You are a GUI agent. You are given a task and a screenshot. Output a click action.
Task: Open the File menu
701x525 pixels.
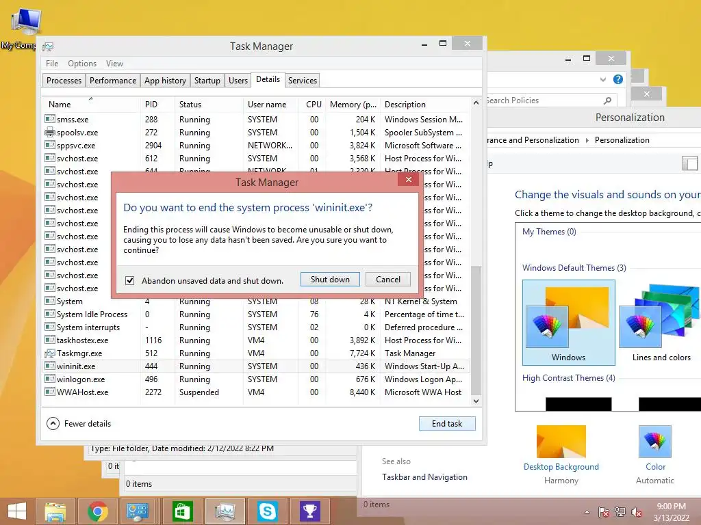pos(52,64)
